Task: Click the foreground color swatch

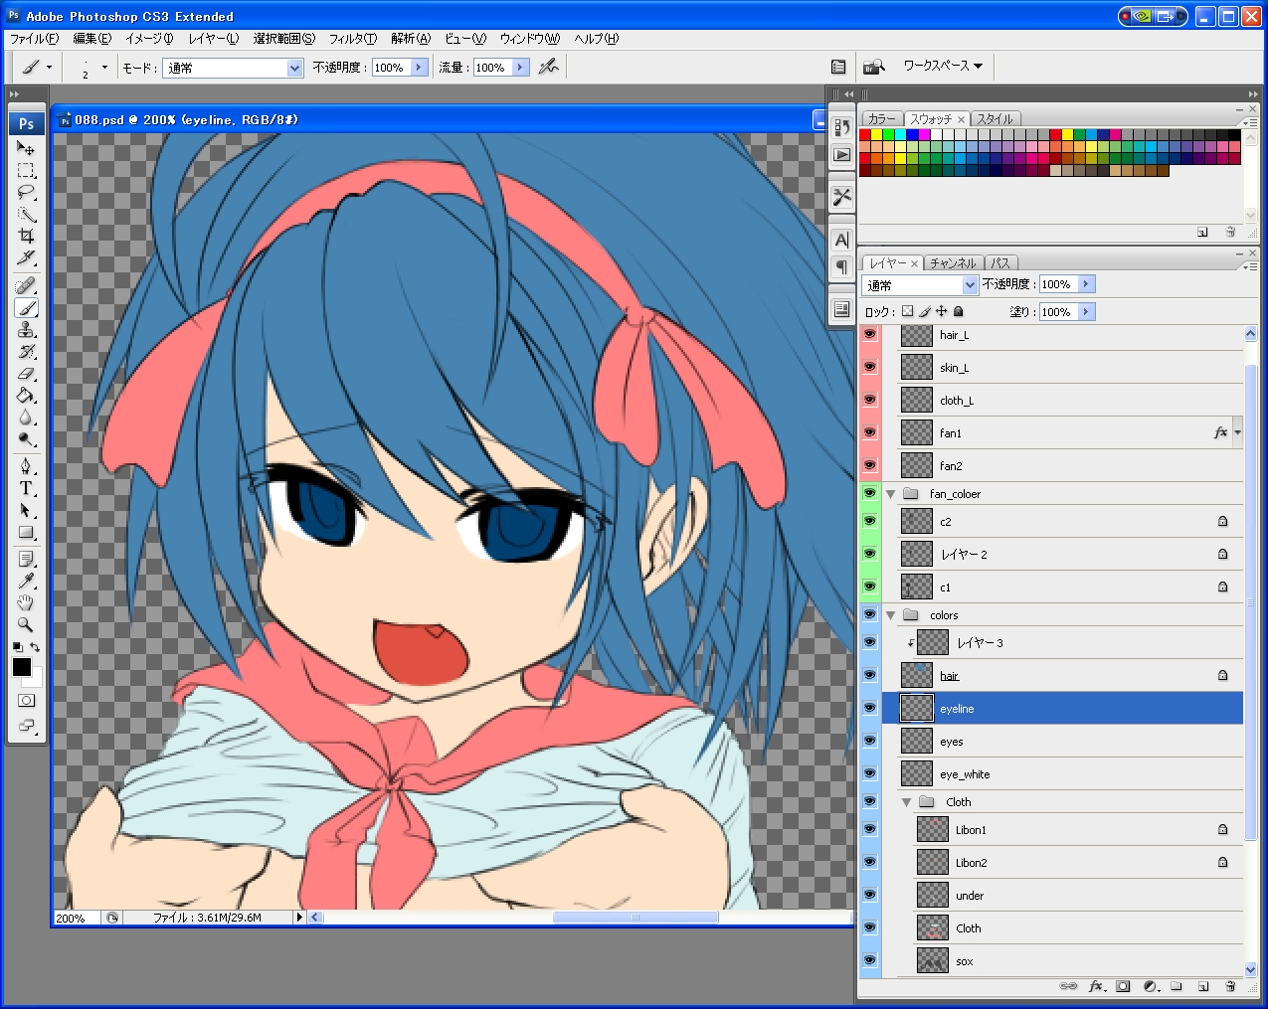Action: coord(21,667)
